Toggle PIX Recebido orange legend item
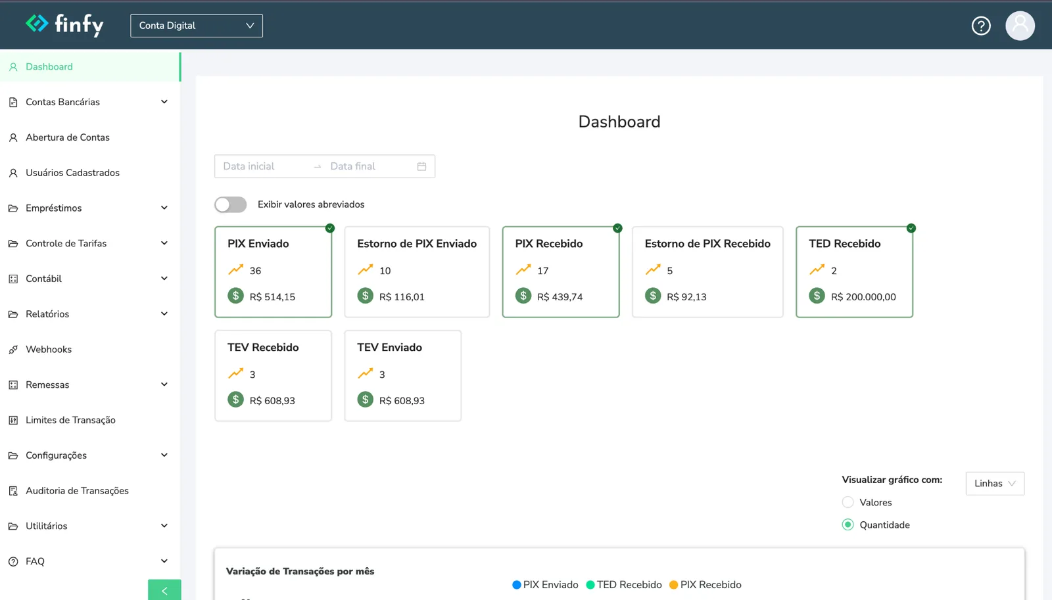 (x=705, y=585)
